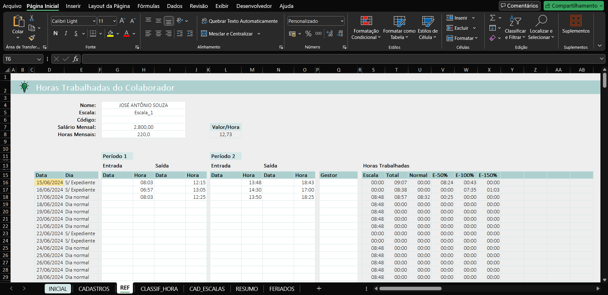Click the Aumentar Casas Decimais icon
Viewport: 608px width, 295px height.
[330, 33]
